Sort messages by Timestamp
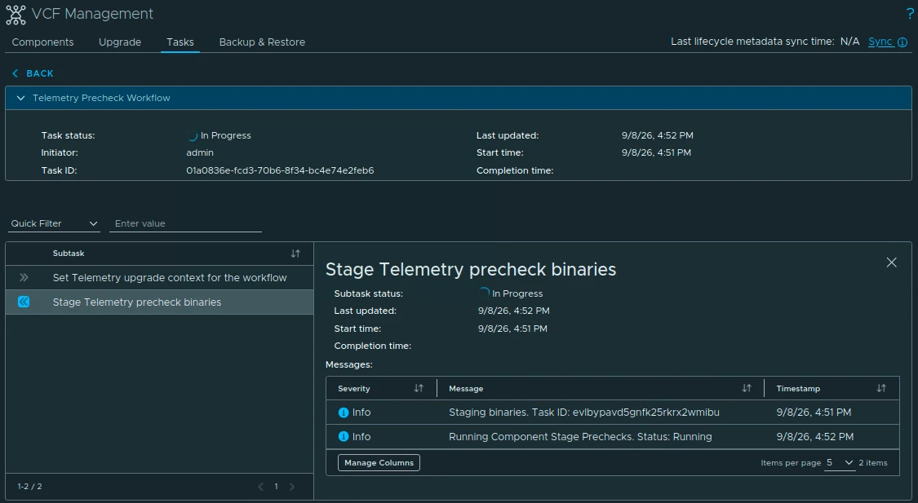Screen dimensions: 918x503 click(881, 388)
